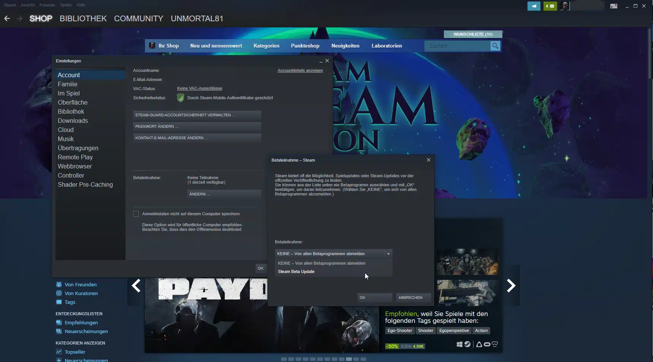Viewport: 653px width, 362px height.
Task: Confirm Betateilnahme dialog with OK
Action: click(375, 297)
